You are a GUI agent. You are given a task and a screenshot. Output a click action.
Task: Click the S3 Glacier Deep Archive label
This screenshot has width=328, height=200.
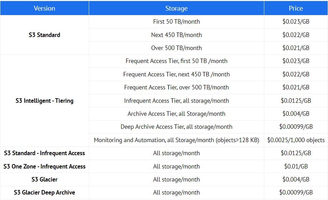(x=45, y=192)
